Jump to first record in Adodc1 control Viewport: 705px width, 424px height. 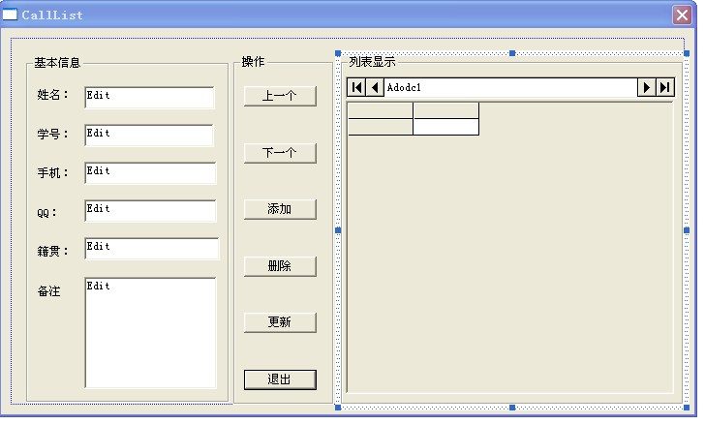click(356, 87)
